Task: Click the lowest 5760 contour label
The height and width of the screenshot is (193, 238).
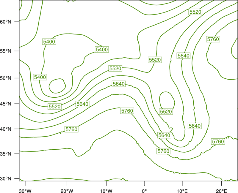Action: click(x=163, y=151)
